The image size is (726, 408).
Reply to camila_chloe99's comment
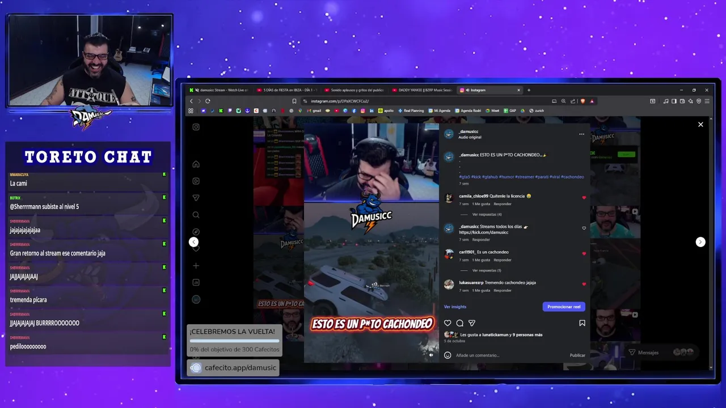pyautogui.click(x=503, y=204)
